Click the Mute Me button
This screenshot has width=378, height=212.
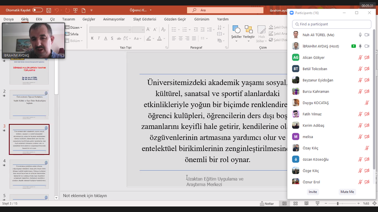pyautogui.click(x=347, y=192)
